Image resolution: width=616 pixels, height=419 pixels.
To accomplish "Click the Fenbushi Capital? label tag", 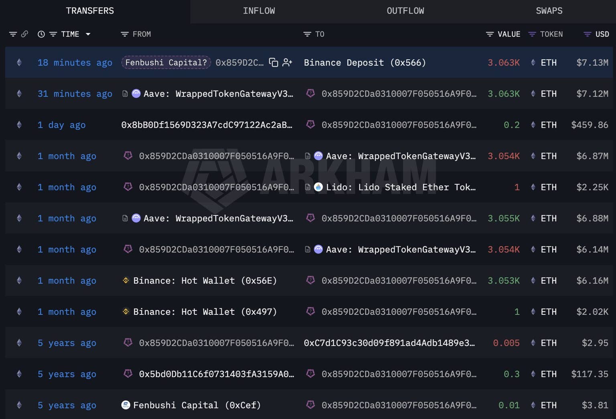I will coord(166,62).
